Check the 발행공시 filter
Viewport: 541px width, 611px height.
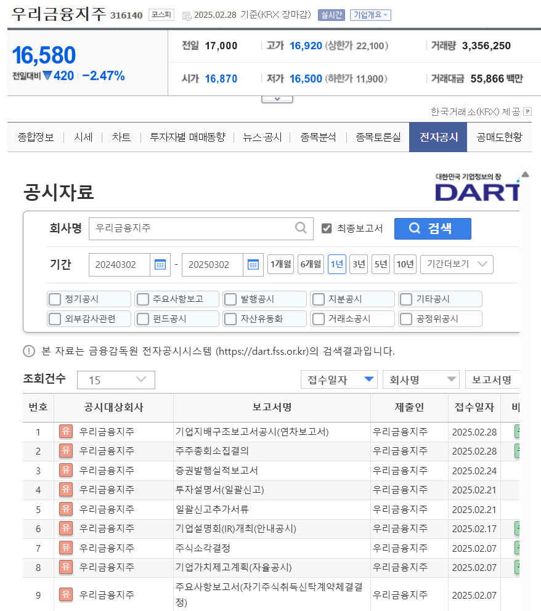230,299
